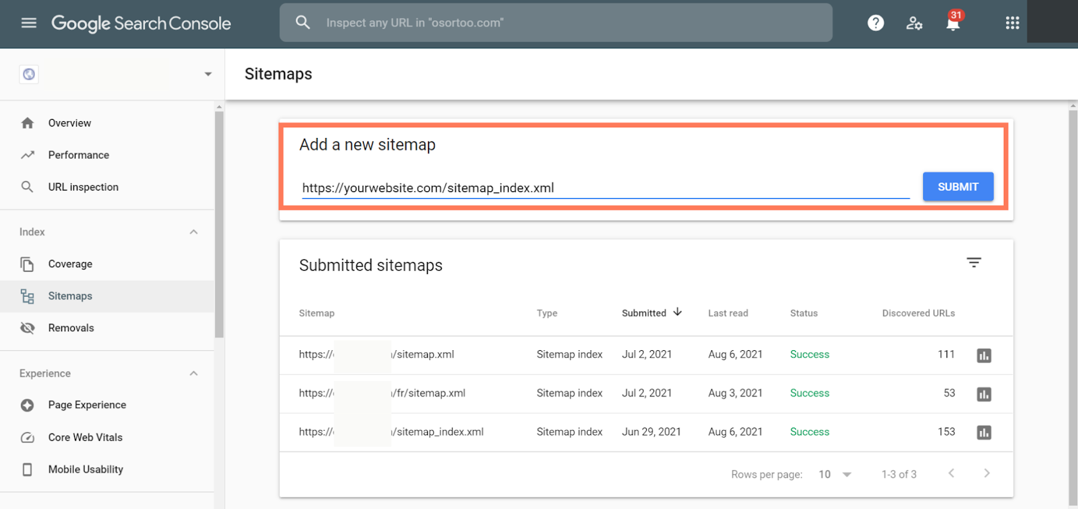Click the sitemap URL input field
1078x509 pixels.
pyautogui.click(x=605, y=188)
